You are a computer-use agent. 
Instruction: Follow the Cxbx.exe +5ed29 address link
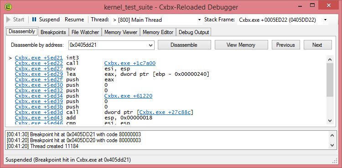coord(39,74)
